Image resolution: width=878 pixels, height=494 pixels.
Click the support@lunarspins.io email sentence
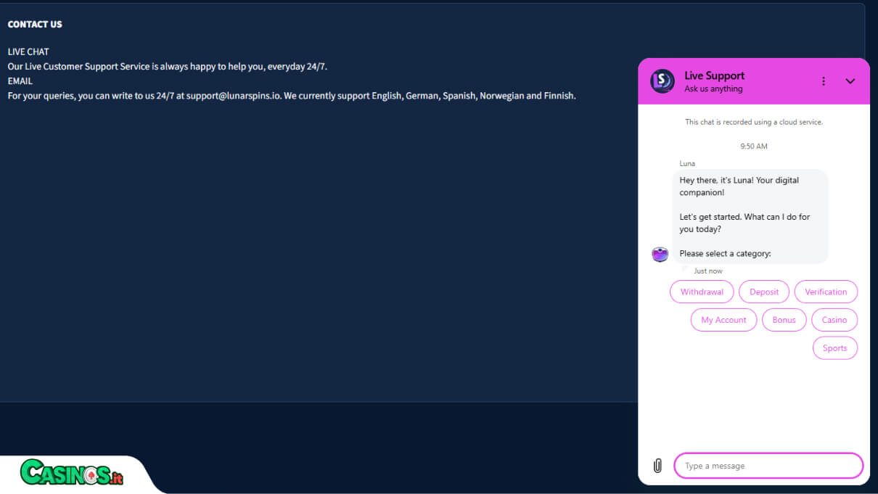coord(292,96)
